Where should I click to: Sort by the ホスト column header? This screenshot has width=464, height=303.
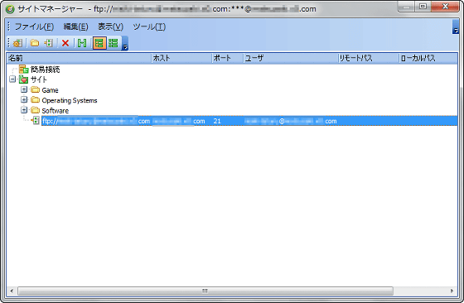click(x=181, y=58)
